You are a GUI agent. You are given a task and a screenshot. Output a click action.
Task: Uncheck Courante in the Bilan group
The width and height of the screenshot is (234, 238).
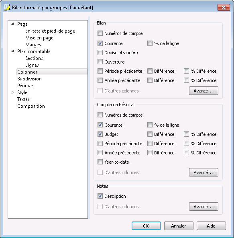pyautogui.click(x=100, y=43)
